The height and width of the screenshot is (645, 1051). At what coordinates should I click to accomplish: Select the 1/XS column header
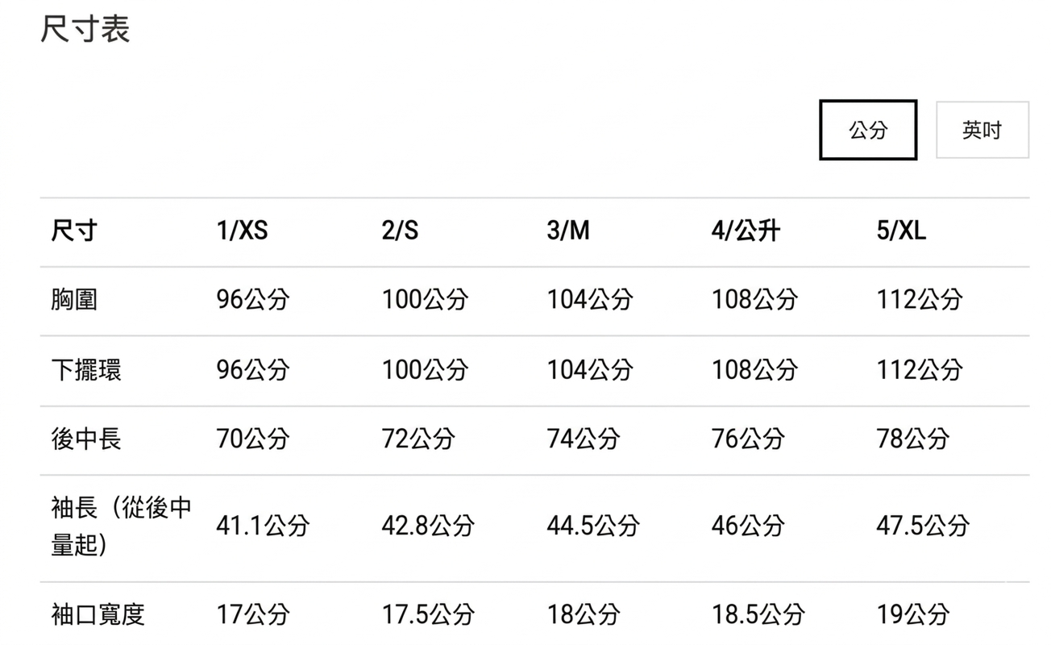pyautogui.click(x=242, y=231)
